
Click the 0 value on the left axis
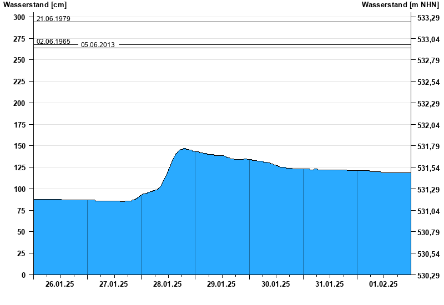click(x=23, y=275)
